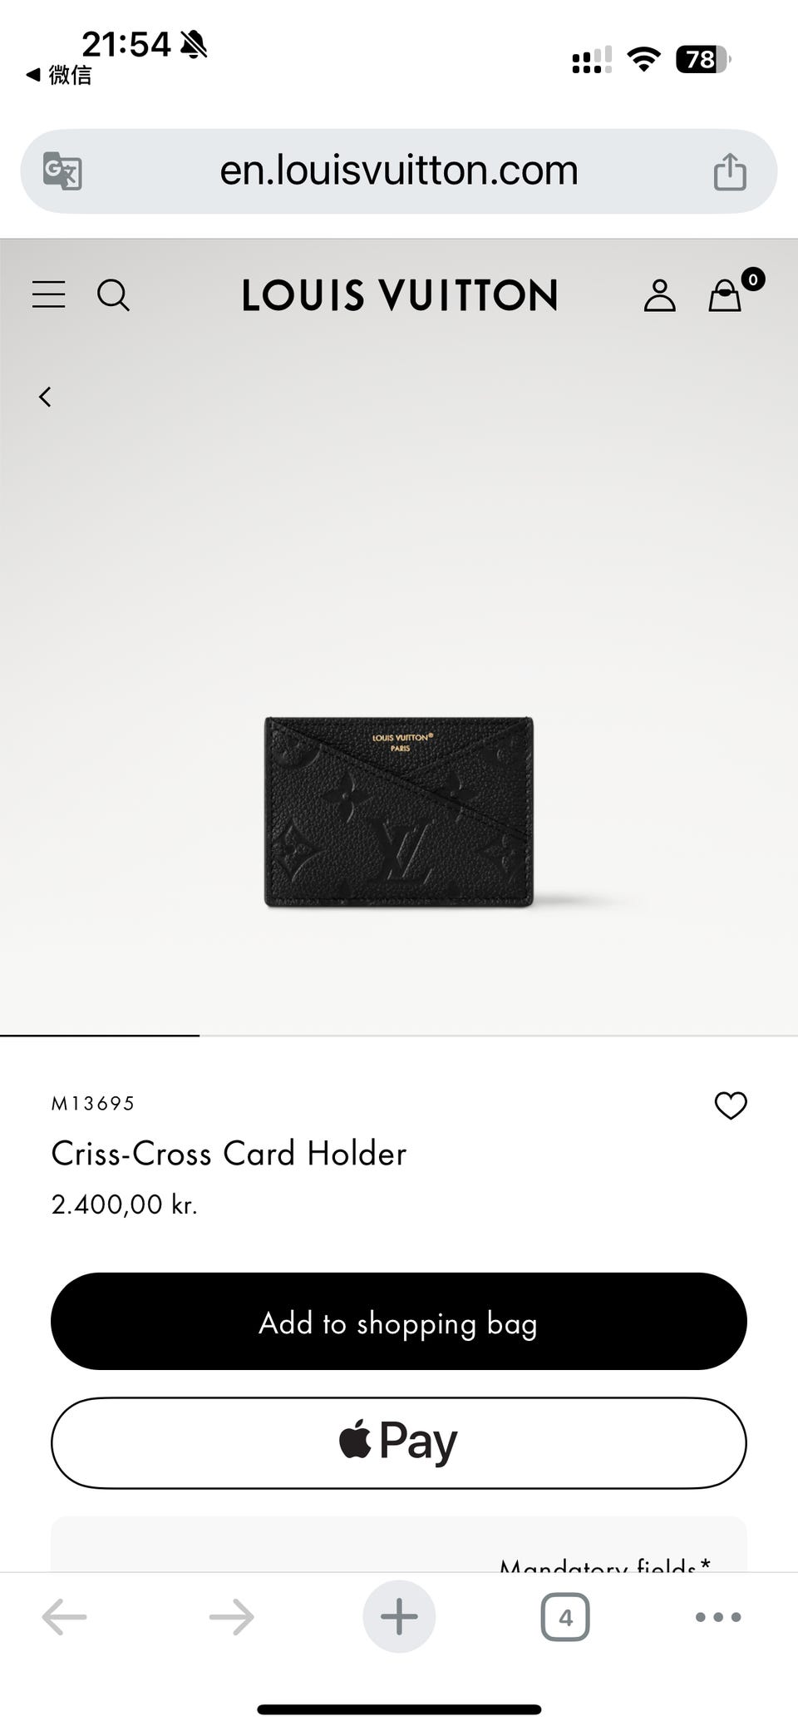Tap the share icon in address bar

click(730, 171)
